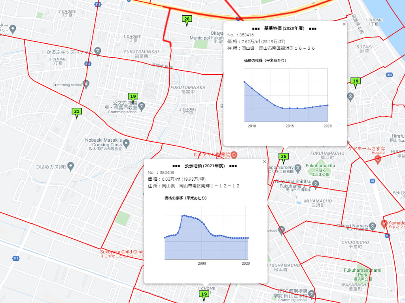Screen dimensions: 405x303
Task: Click the かるふキッズポケット school icon
Action: [98, 51]
